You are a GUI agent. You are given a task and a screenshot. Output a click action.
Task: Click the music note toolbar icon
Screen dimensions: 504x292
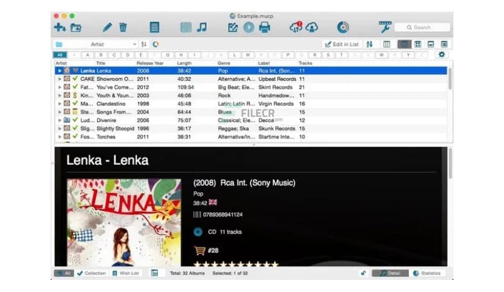(202, 27)
